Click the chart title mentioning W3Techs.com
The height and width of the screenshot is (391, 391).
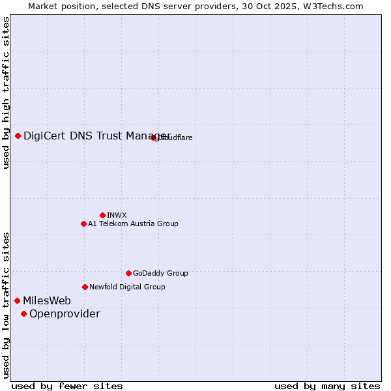tap(195, 6)
